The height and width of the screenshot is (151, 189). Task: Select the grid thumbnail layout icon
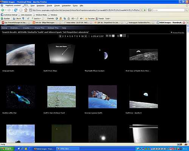(x=113, y=36)
